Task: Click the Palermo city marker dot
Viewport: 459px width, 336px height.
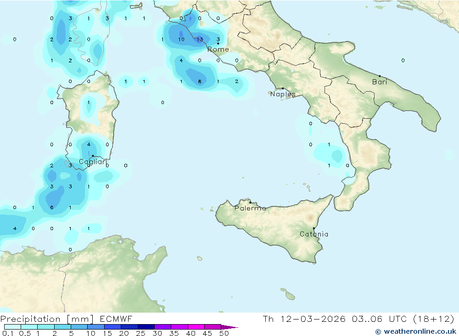Action: pos(250,202)
